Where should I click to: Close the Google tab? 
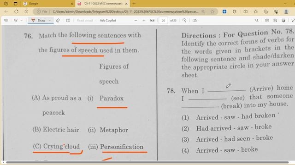coord(72,4)
